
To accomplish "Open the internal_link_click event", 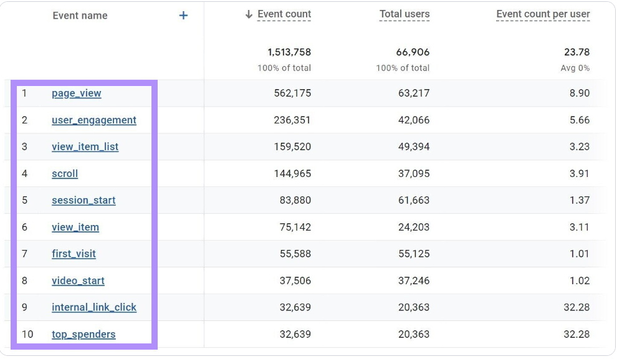I will coord(94,307).
